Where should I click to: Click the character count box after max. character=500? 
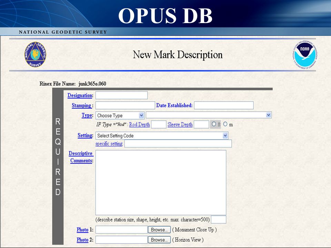219,219
